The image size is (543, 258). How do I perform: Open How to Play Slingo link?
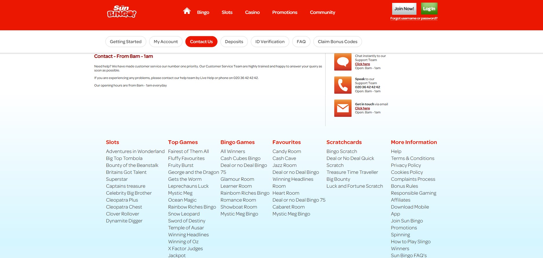coord(411,242)
